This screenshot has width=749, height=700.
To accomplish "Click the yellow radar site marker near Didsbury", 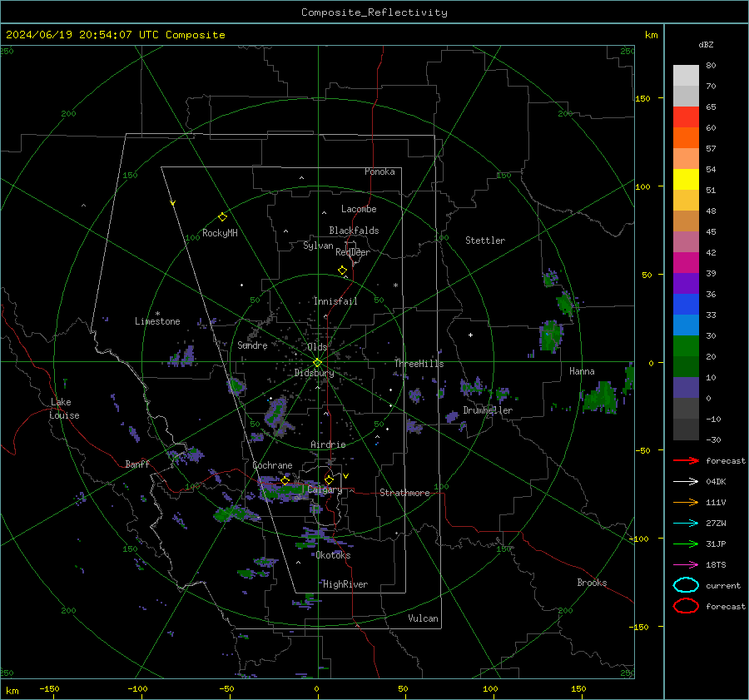I will [x=317, y=363].
